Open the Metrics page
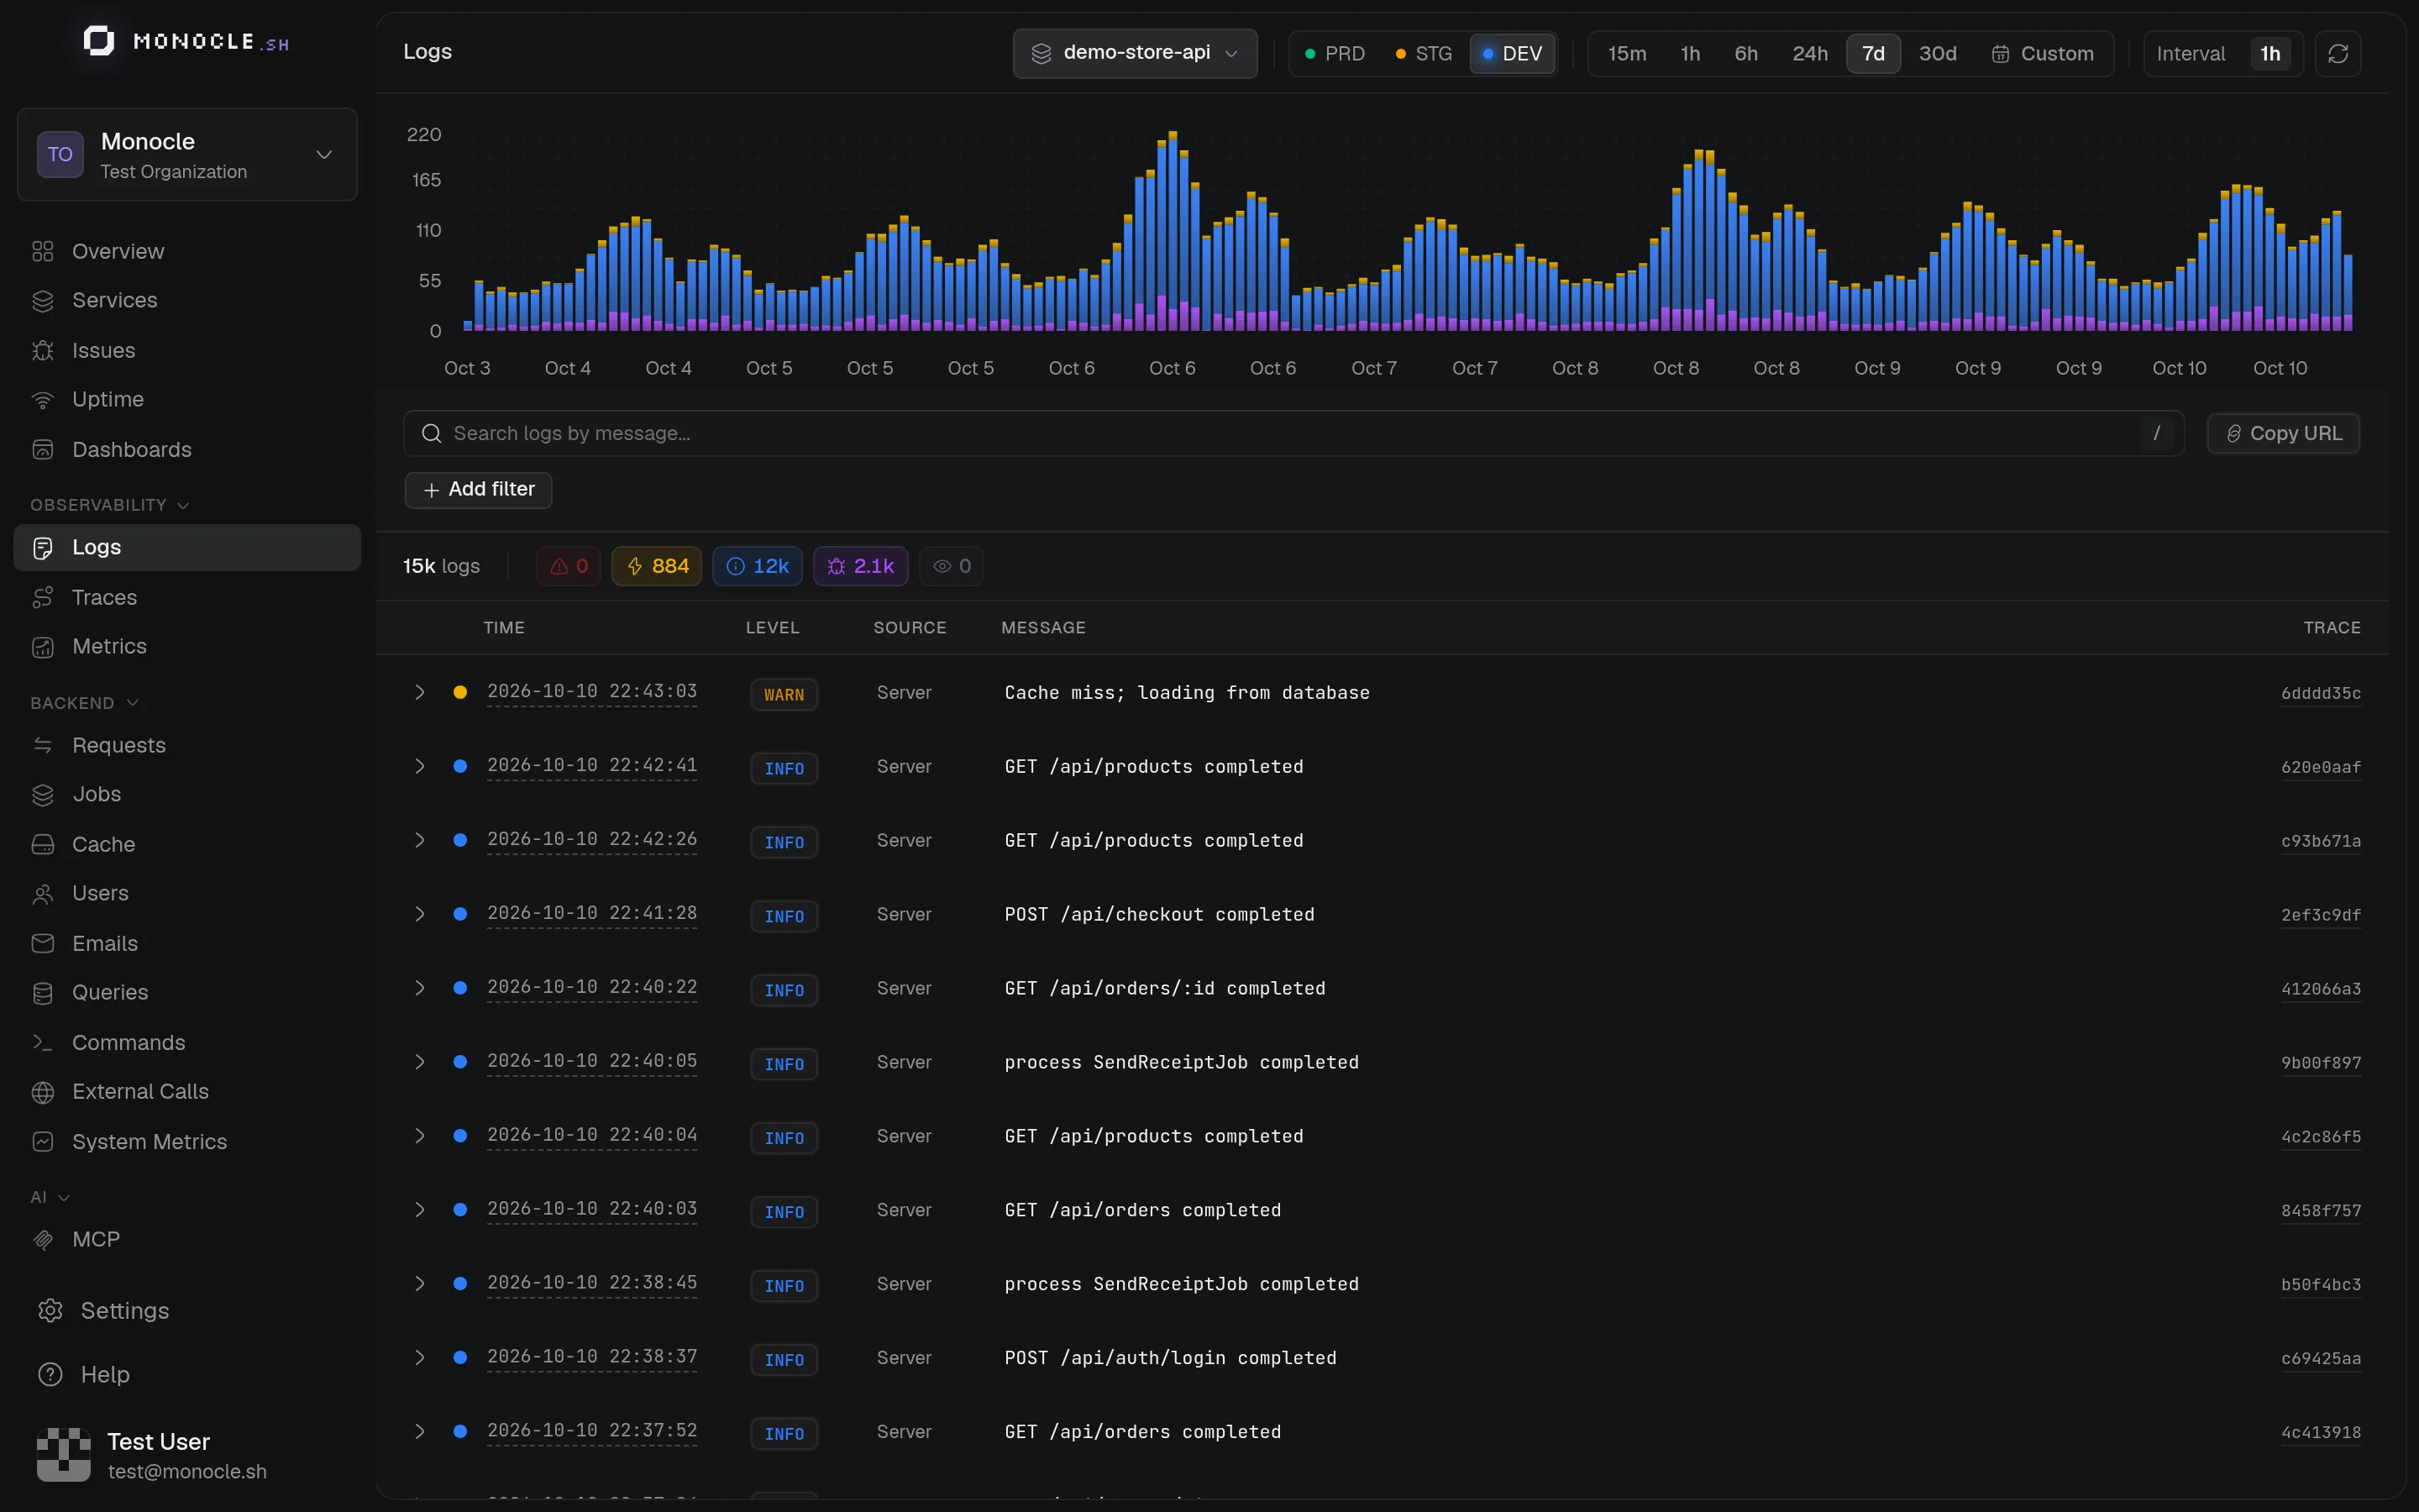Viewport: 2419px width, 1512px height. pos(109,647)
